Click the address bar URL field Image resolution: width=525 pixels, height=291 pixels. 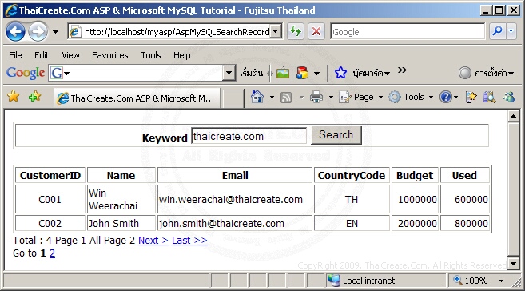(169, 32)
